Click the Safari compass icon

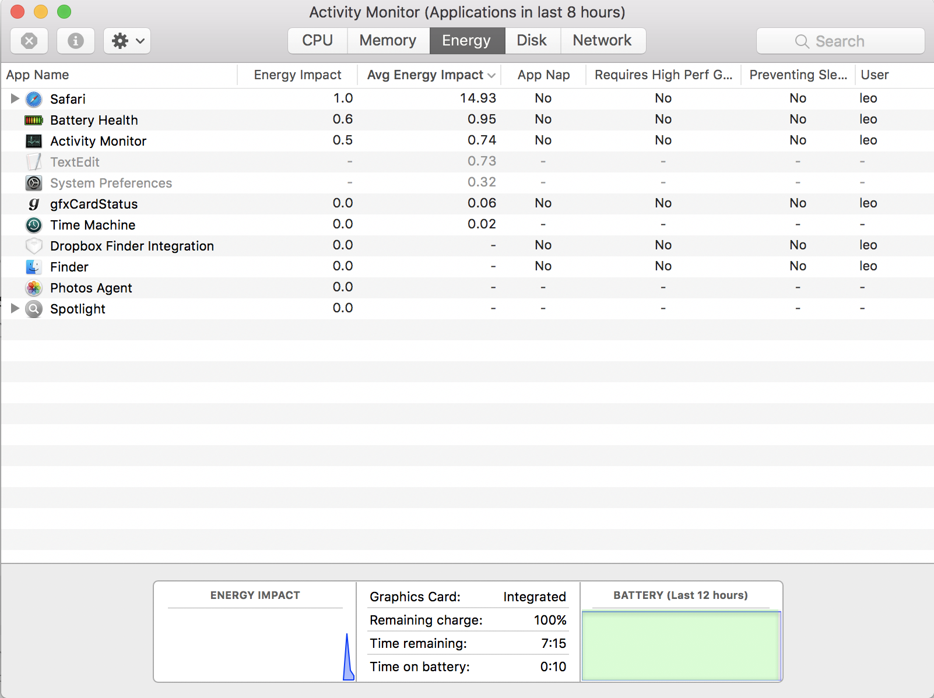pyautogui.click(x=34, y=99)
